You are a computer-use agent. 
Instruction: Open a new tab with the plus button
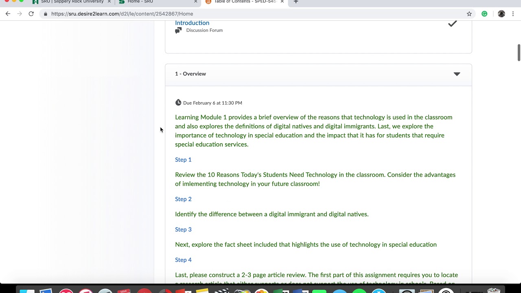296,2
